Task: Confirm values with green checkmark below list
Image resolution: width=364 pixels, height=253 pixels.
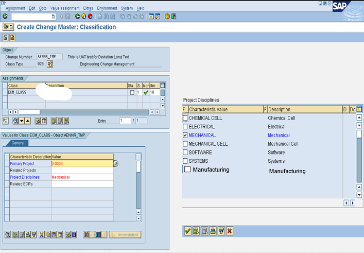Action: click(x=188, y=231)
